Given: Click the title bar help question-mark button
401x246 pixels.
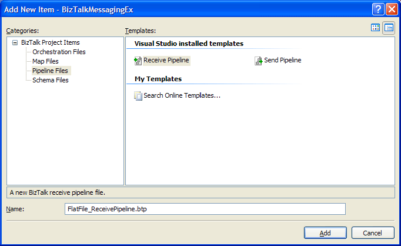Looking at the screenshot, I should click(378, 9).
